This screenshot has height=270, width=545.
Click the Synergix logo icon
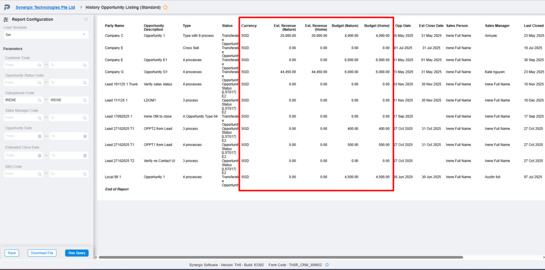tap(7, 7)
